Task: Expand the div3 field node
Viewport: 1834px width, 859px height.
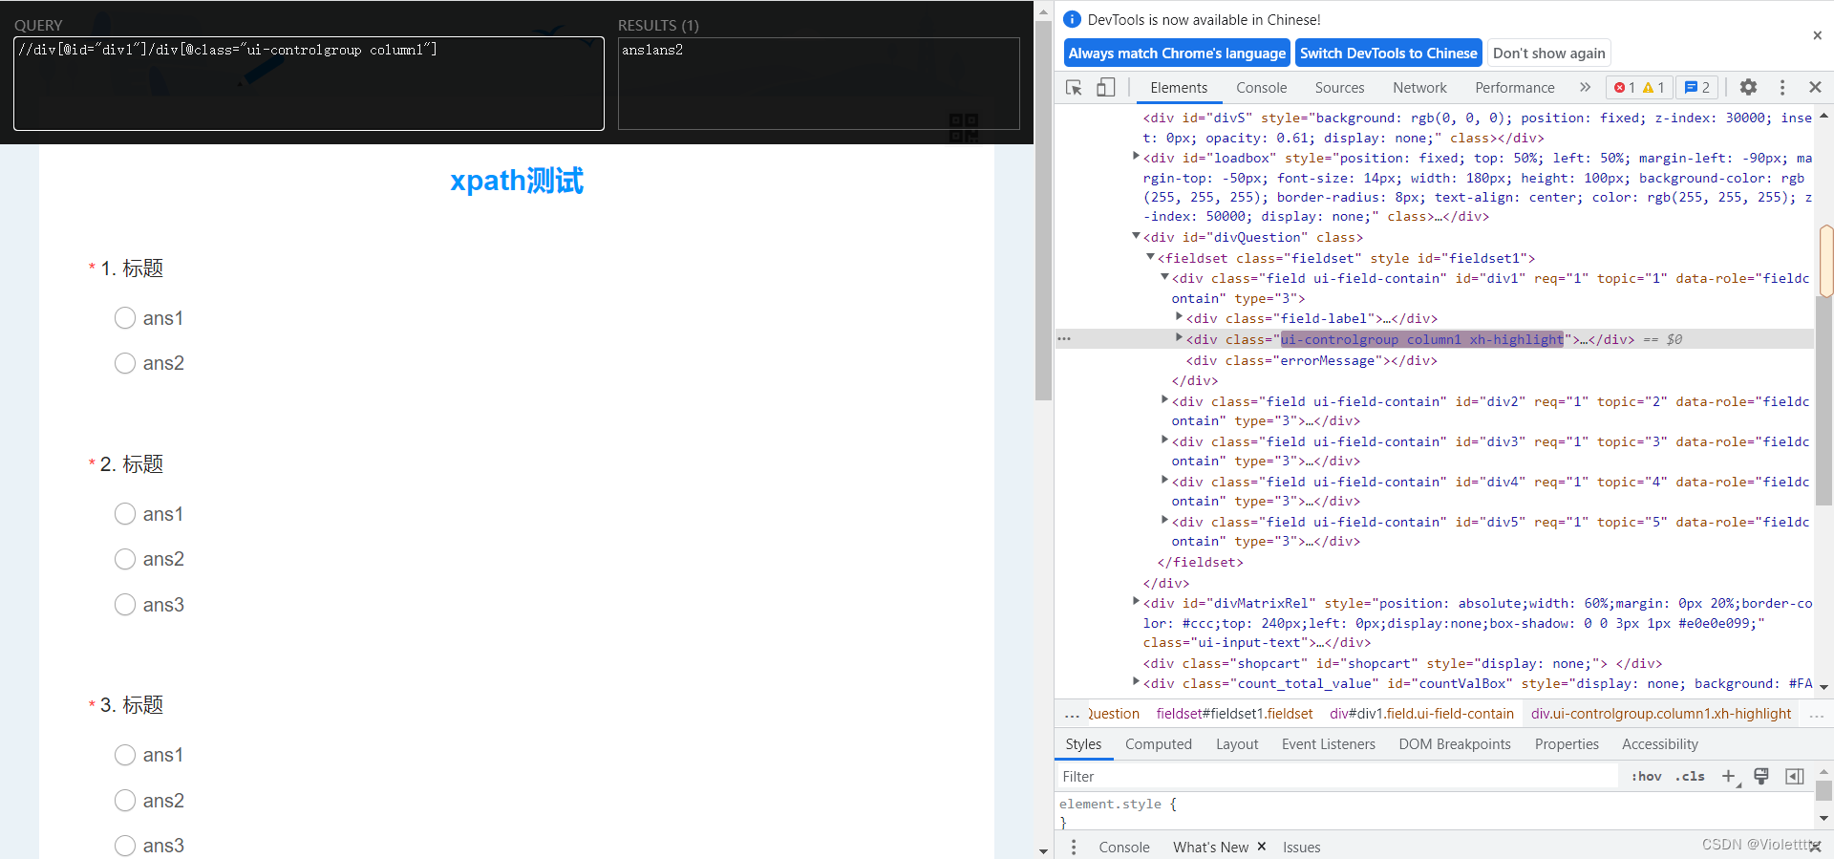Action: (x=1164, y=440)
